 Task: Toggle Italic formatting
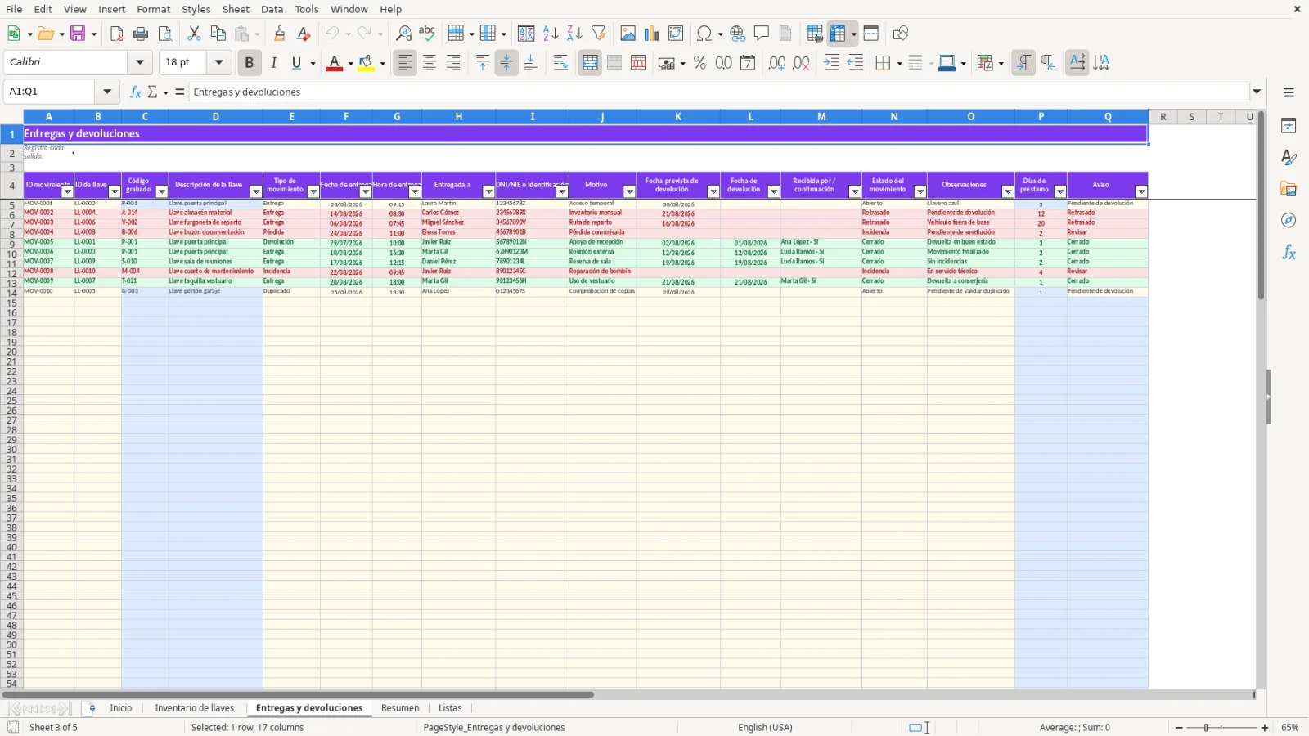(273, 63)
